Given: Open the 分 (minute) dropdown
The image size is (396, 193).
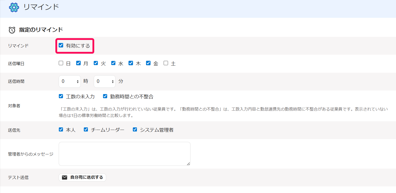Looking at the screenshot, I should click(105, 81).
